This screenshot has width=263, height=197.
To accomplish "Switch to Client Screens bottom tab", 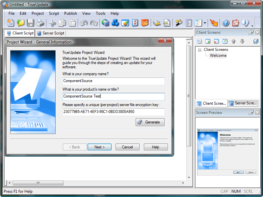I will 211,103.
